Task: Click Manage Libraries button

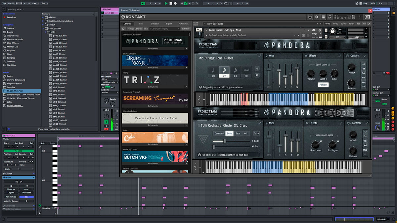Action: pyautogui.click(x=134, y=29)
